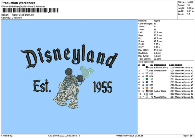Viewport: 195px width, 138px height.
Task: Select the Stitches value '14619'
Action: pos(190,2)
